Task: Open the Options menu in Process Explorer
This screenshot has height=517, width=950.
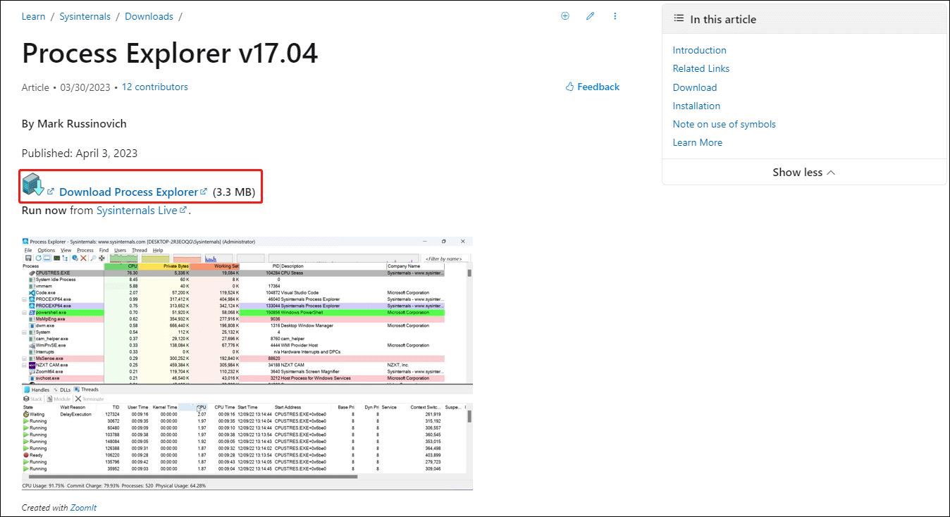Action: [x=47, y=250]
